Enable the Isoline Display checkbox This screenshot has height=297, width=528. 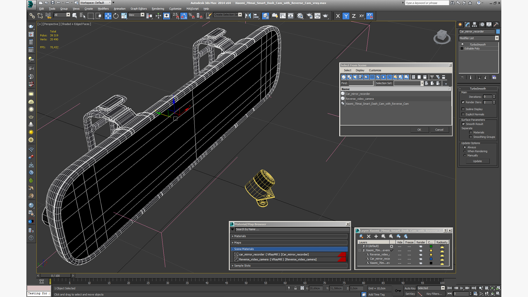click(x=463, y=109)
